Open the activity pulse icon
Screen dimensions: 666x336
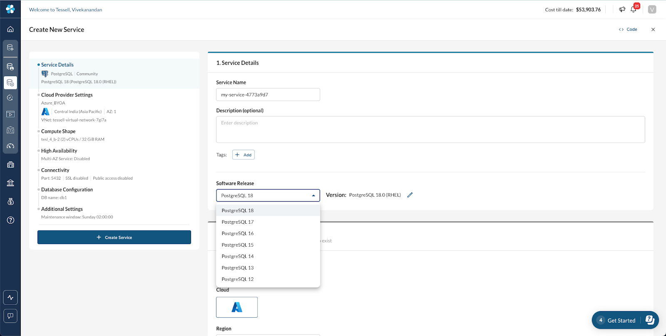(x=10, y=297)
